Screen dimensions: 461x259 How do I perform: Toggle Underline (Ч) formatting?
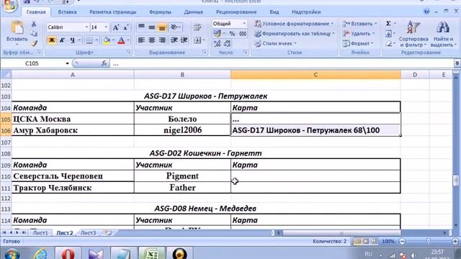click(x=72, y=40)
